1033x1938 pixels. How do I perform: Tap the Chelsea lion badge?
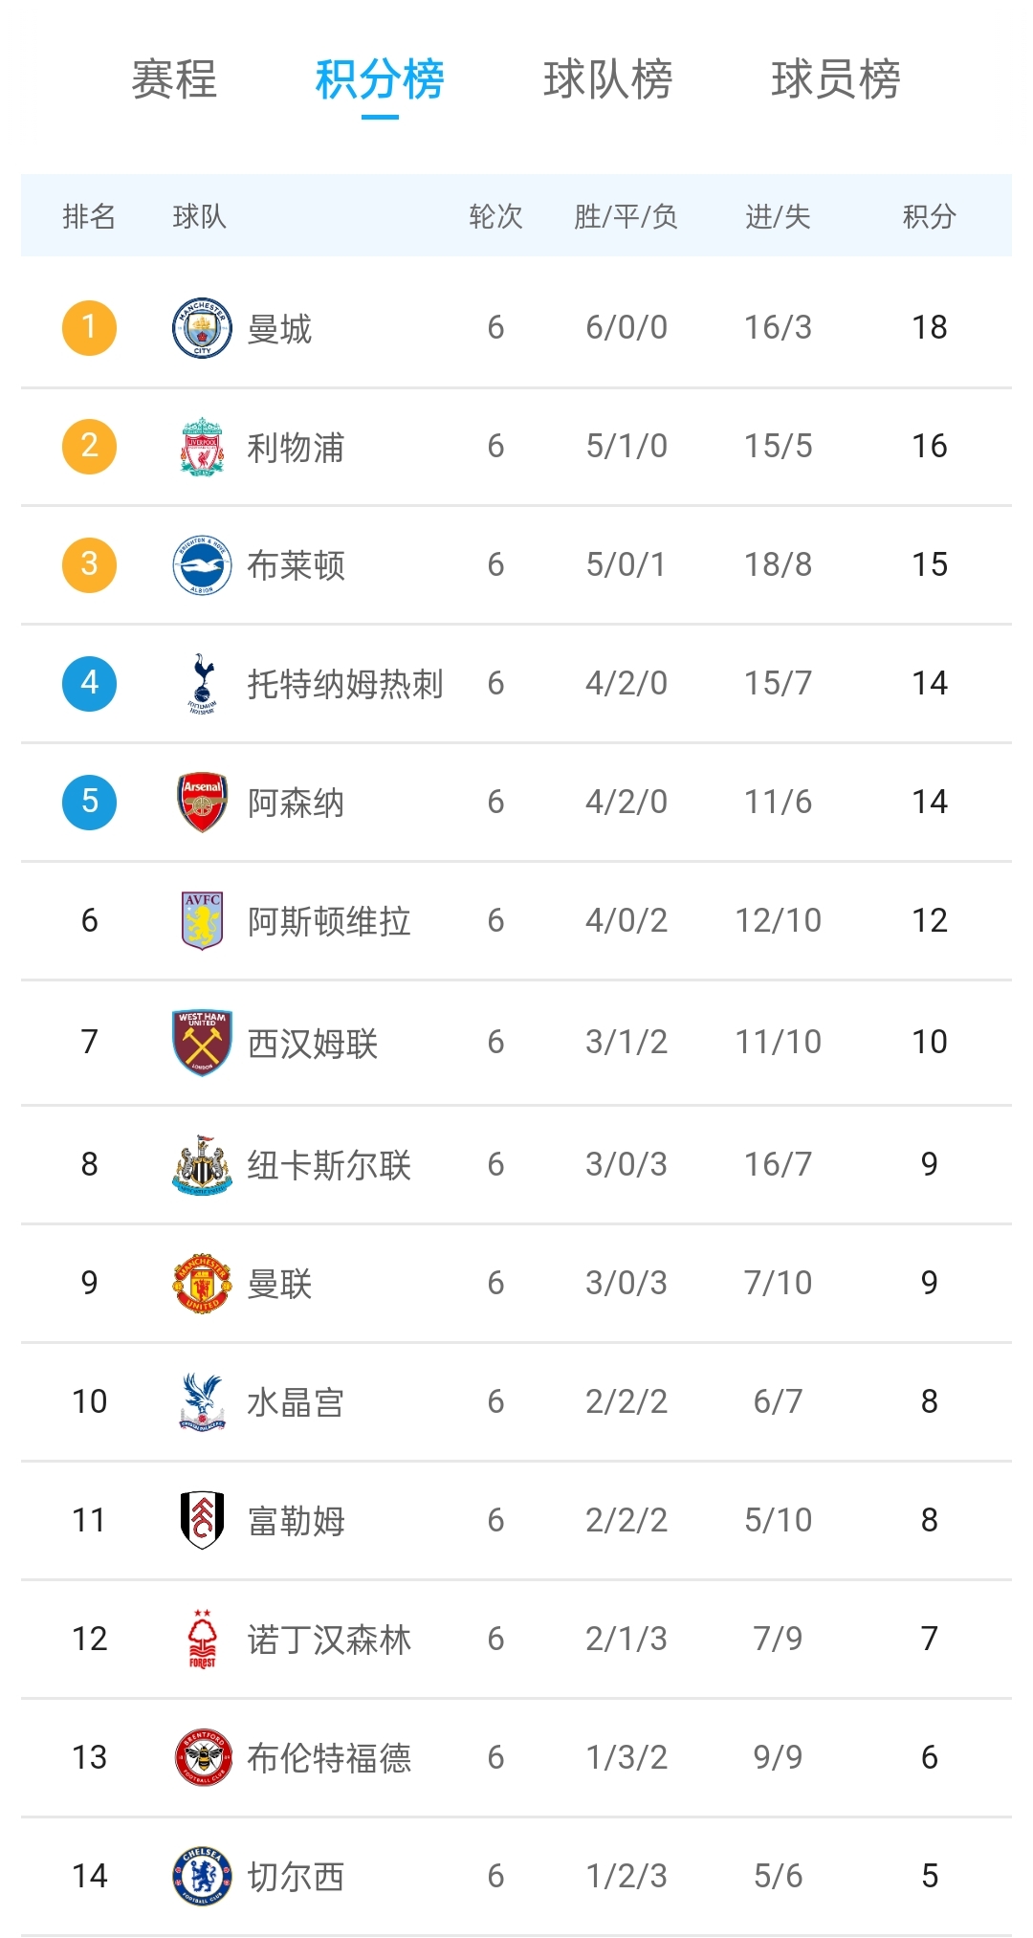point(202,1877)
